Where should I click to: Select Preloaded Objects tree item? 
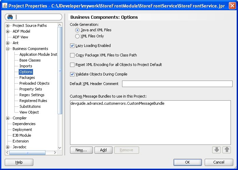click(x=34, y=83)
